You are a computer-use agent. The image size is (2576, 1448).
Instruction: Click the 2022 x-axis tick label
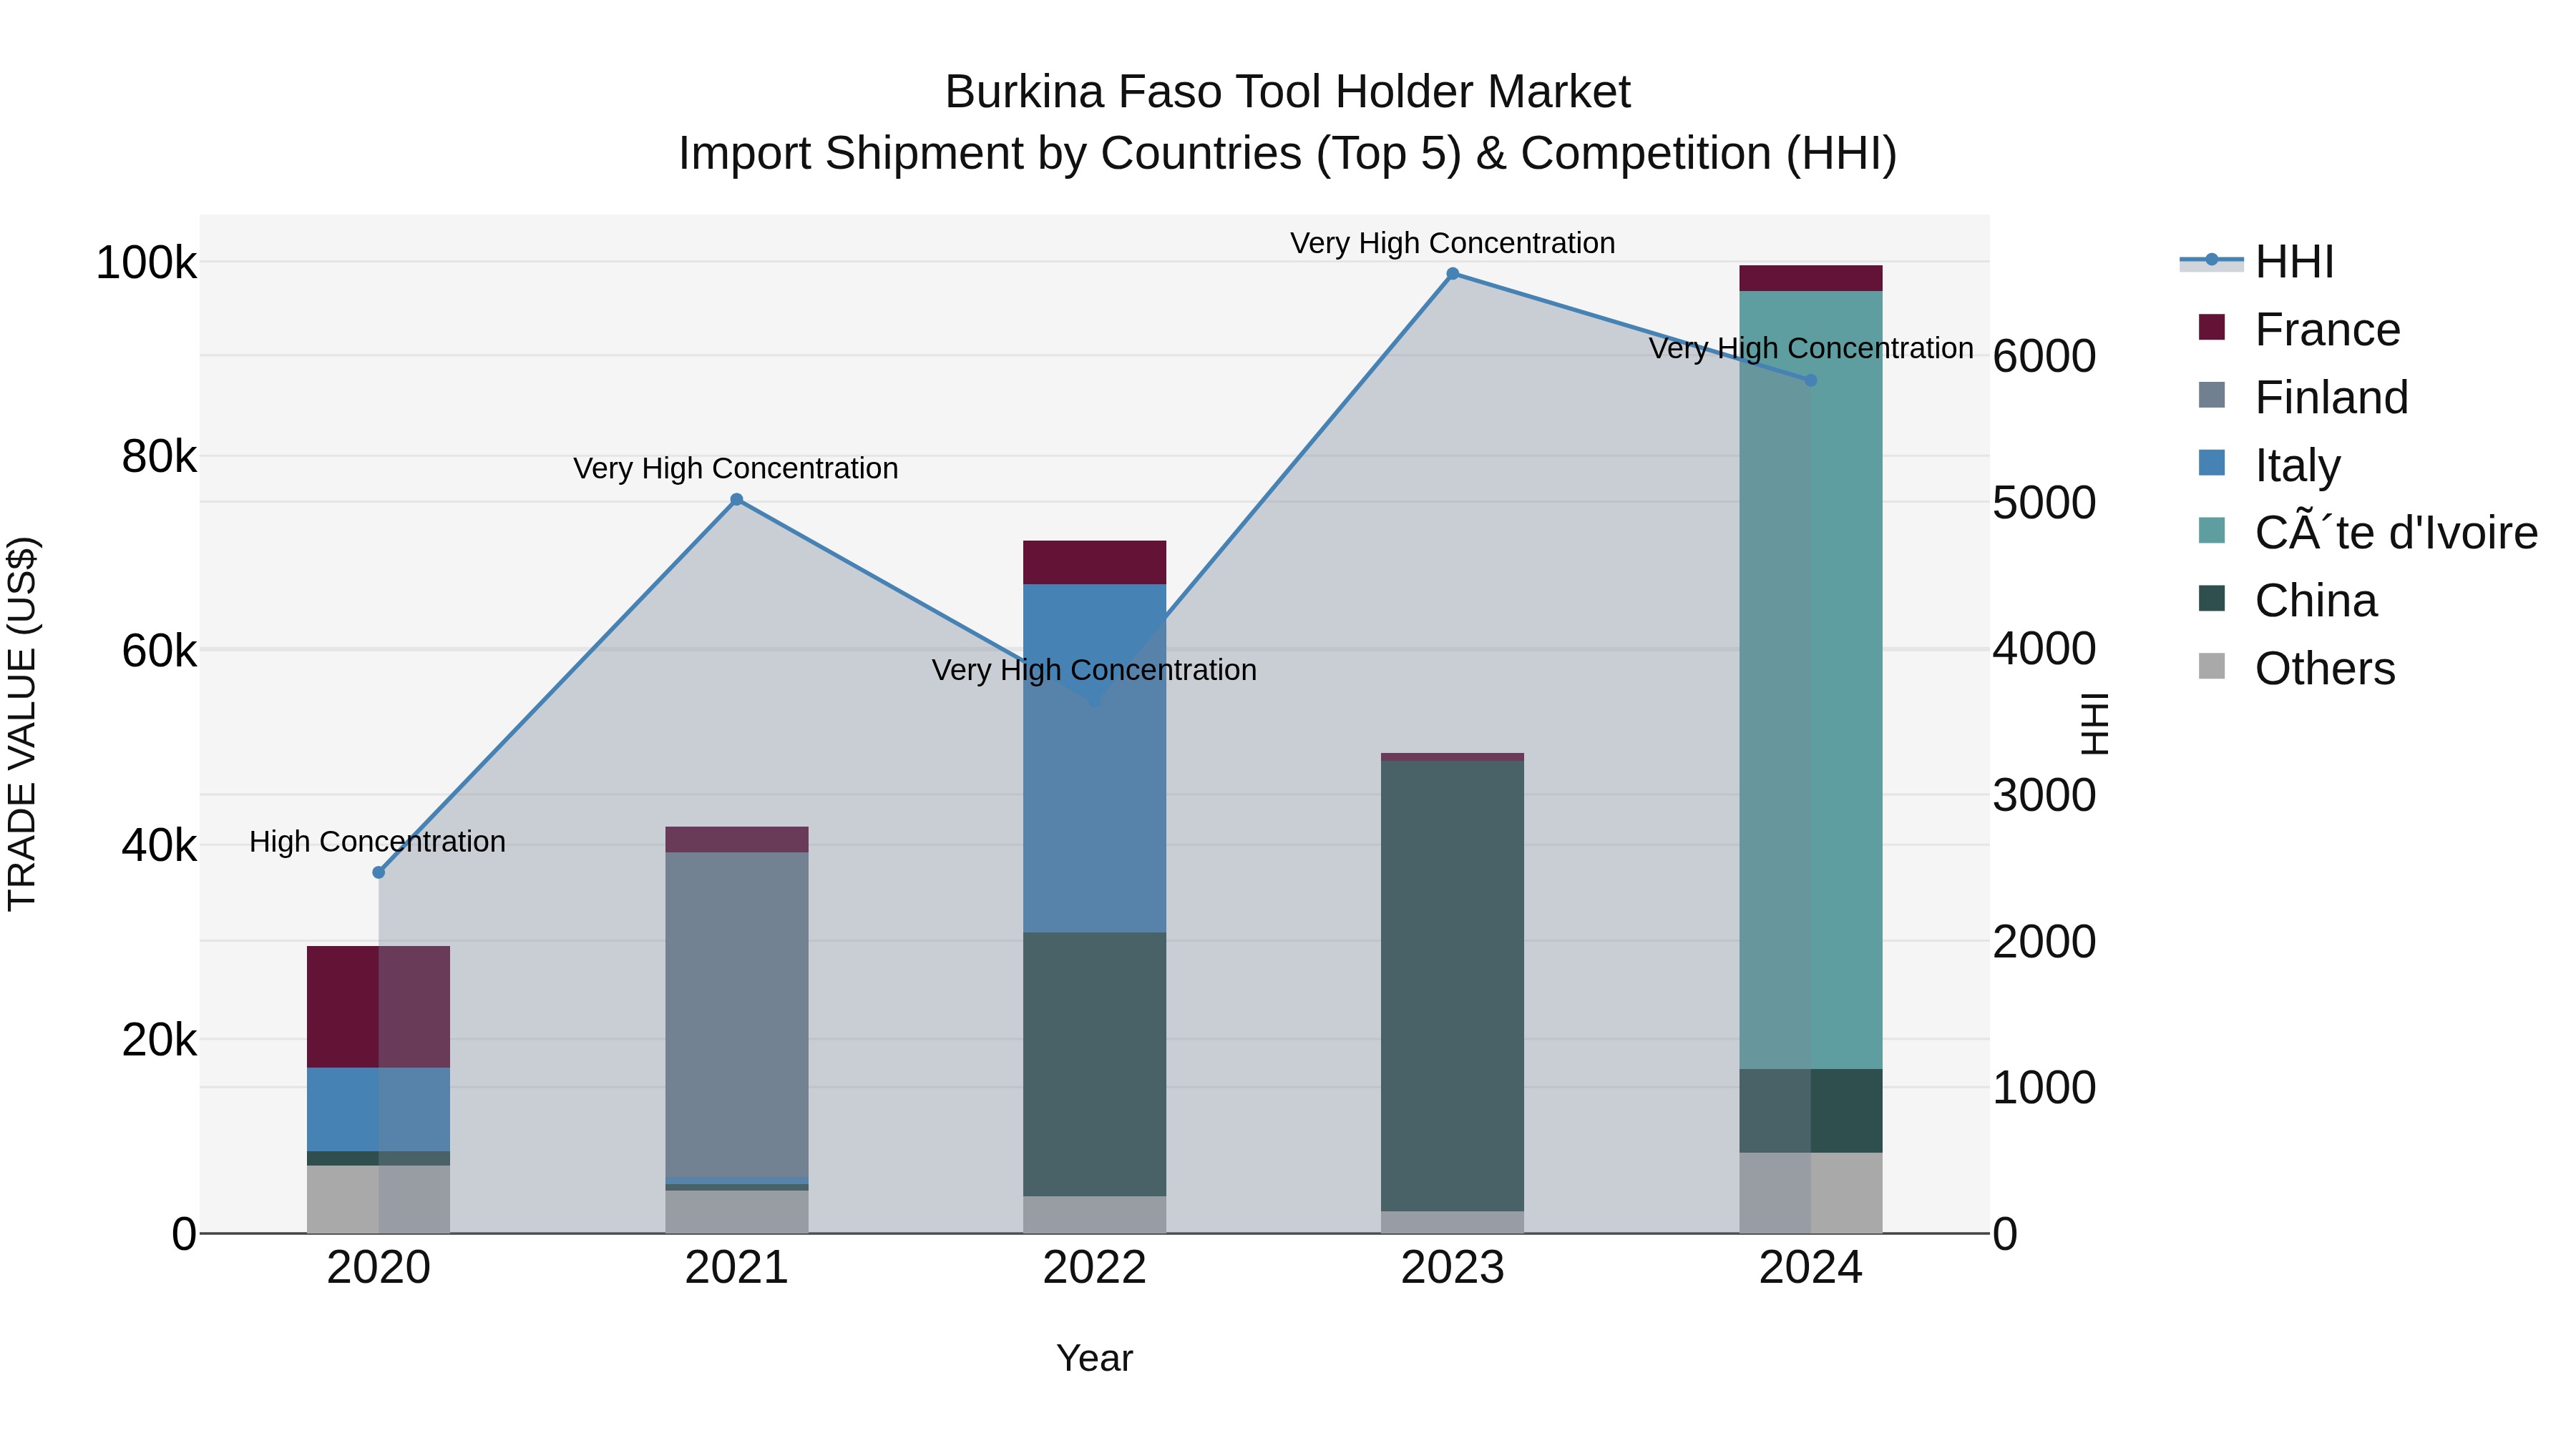pyautogui.click(x=1095, y=1268)
